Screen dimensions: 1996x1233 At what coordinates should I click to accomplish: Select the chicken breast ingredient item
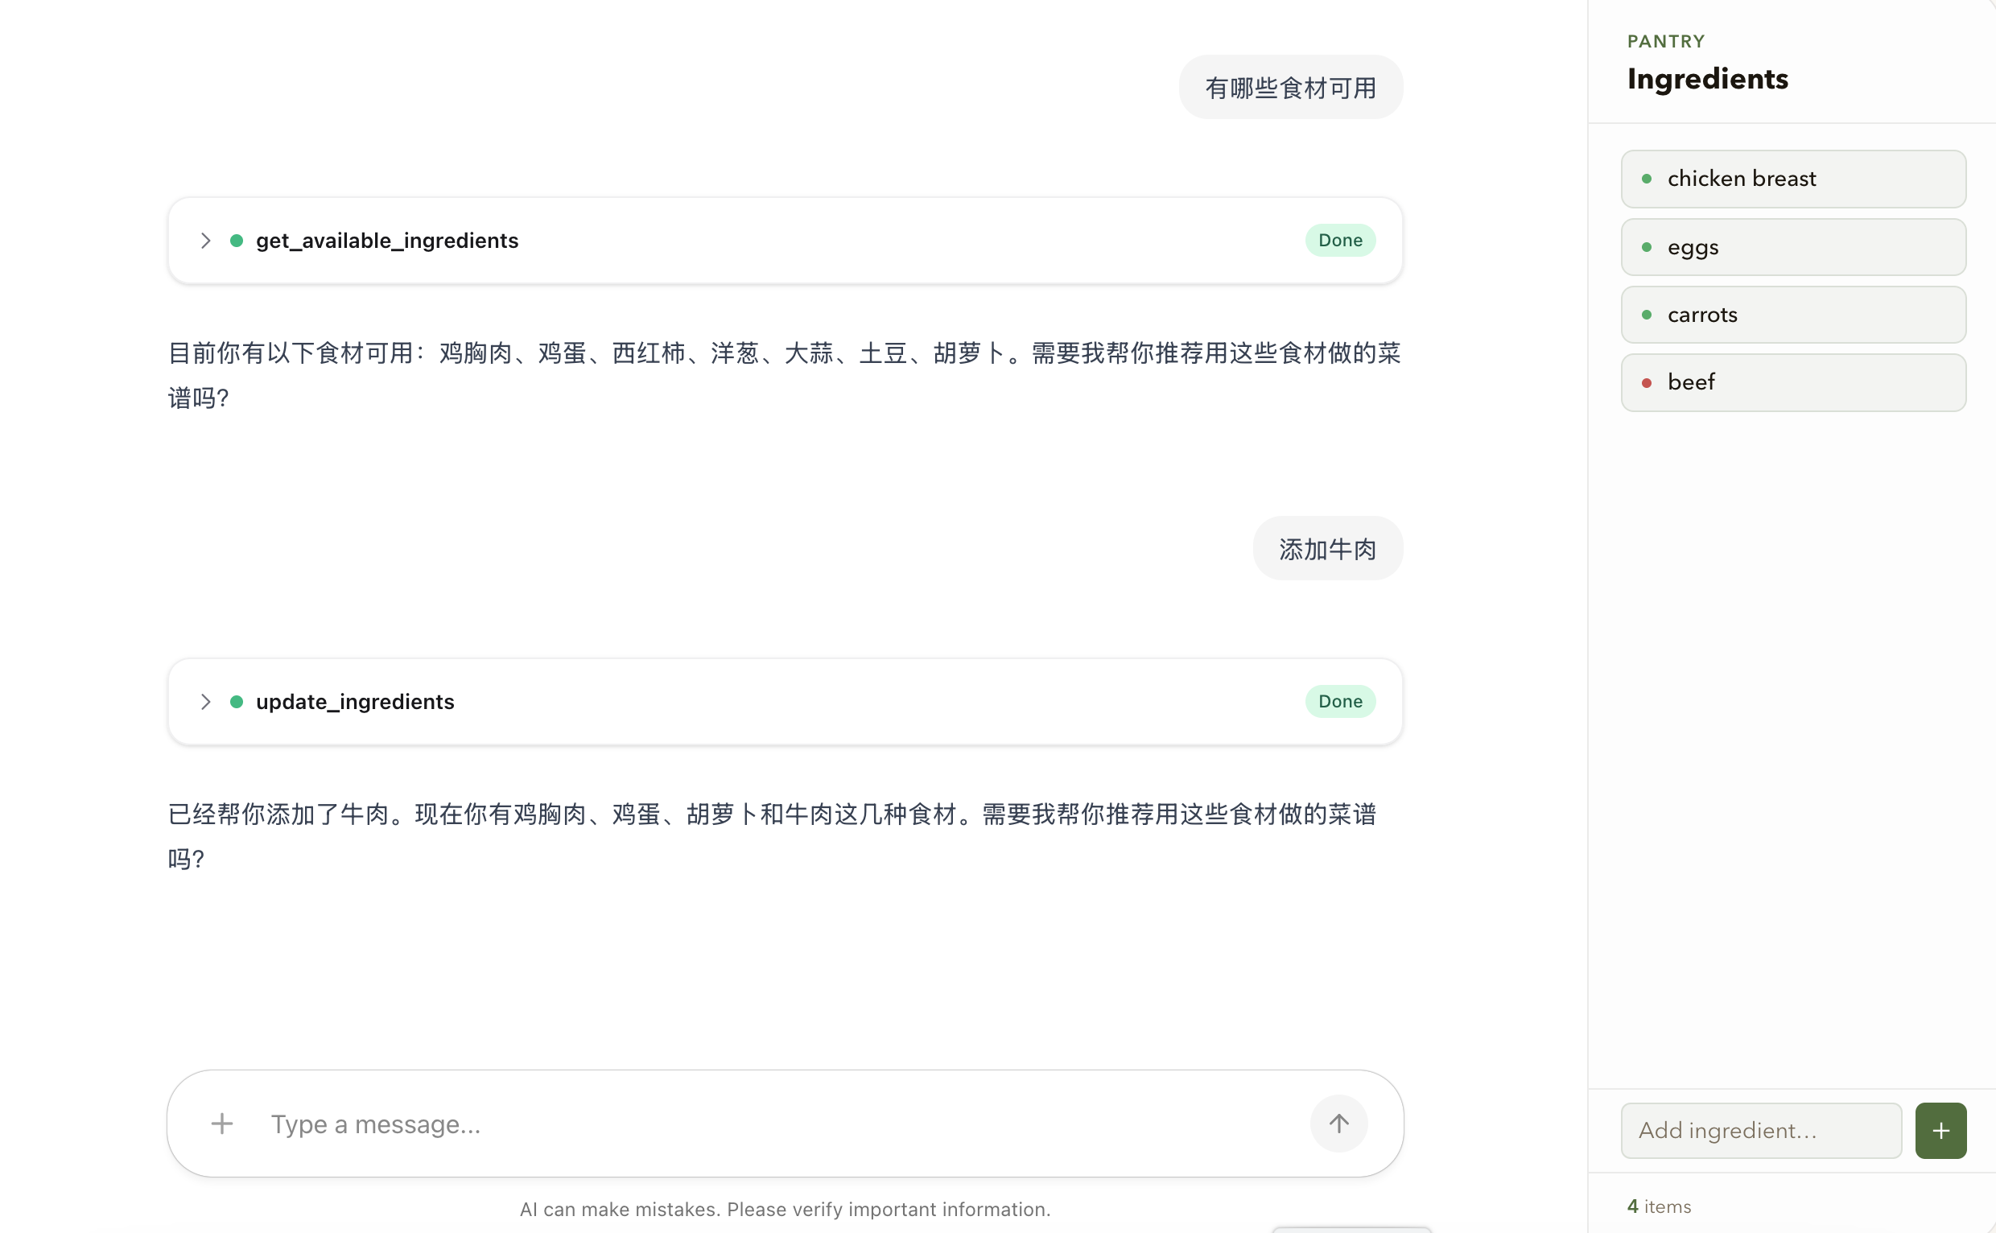[1793, 179]
